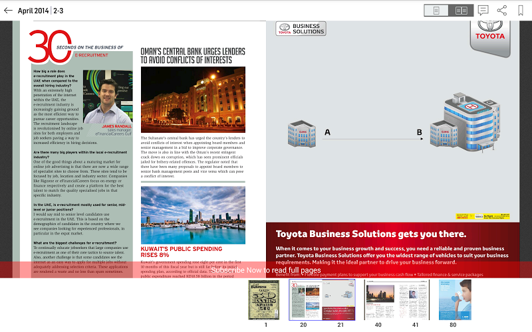This screenshot has width=532, height=332.
Task: Share this magazine issue
Action: (502, 11)
